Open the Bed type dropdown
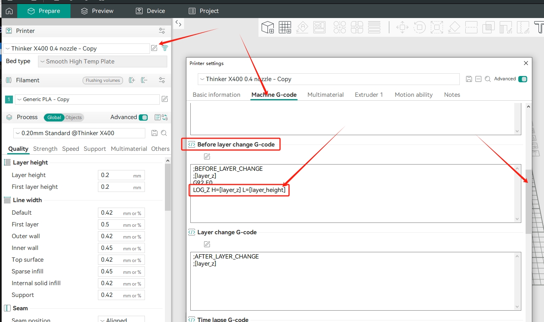 [103, 62]
